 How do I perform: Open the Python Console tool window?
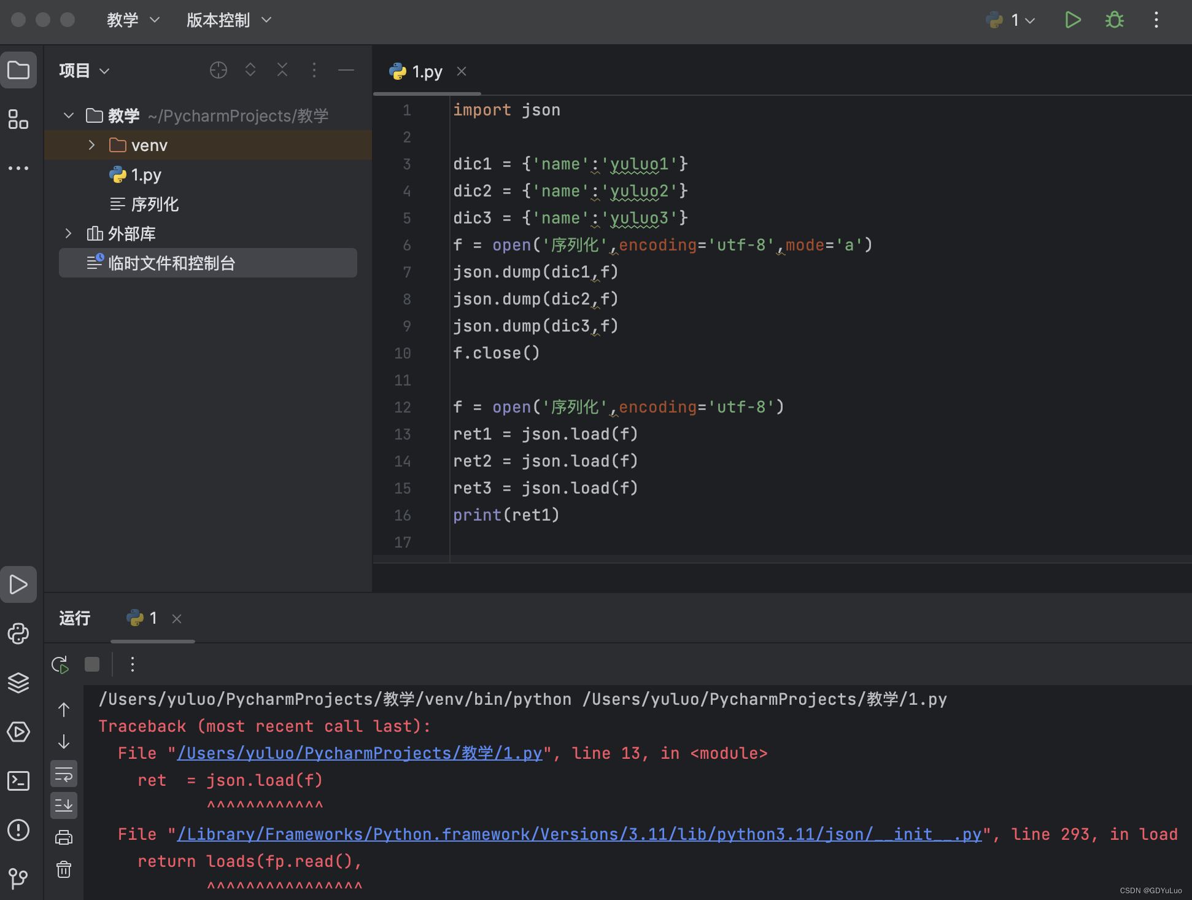[18, 634]
